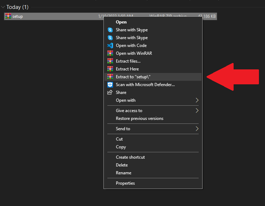Click the WinRAR icon beside Extract files...
The height and width of the screenshot is (206, 265).
[110, 61]
